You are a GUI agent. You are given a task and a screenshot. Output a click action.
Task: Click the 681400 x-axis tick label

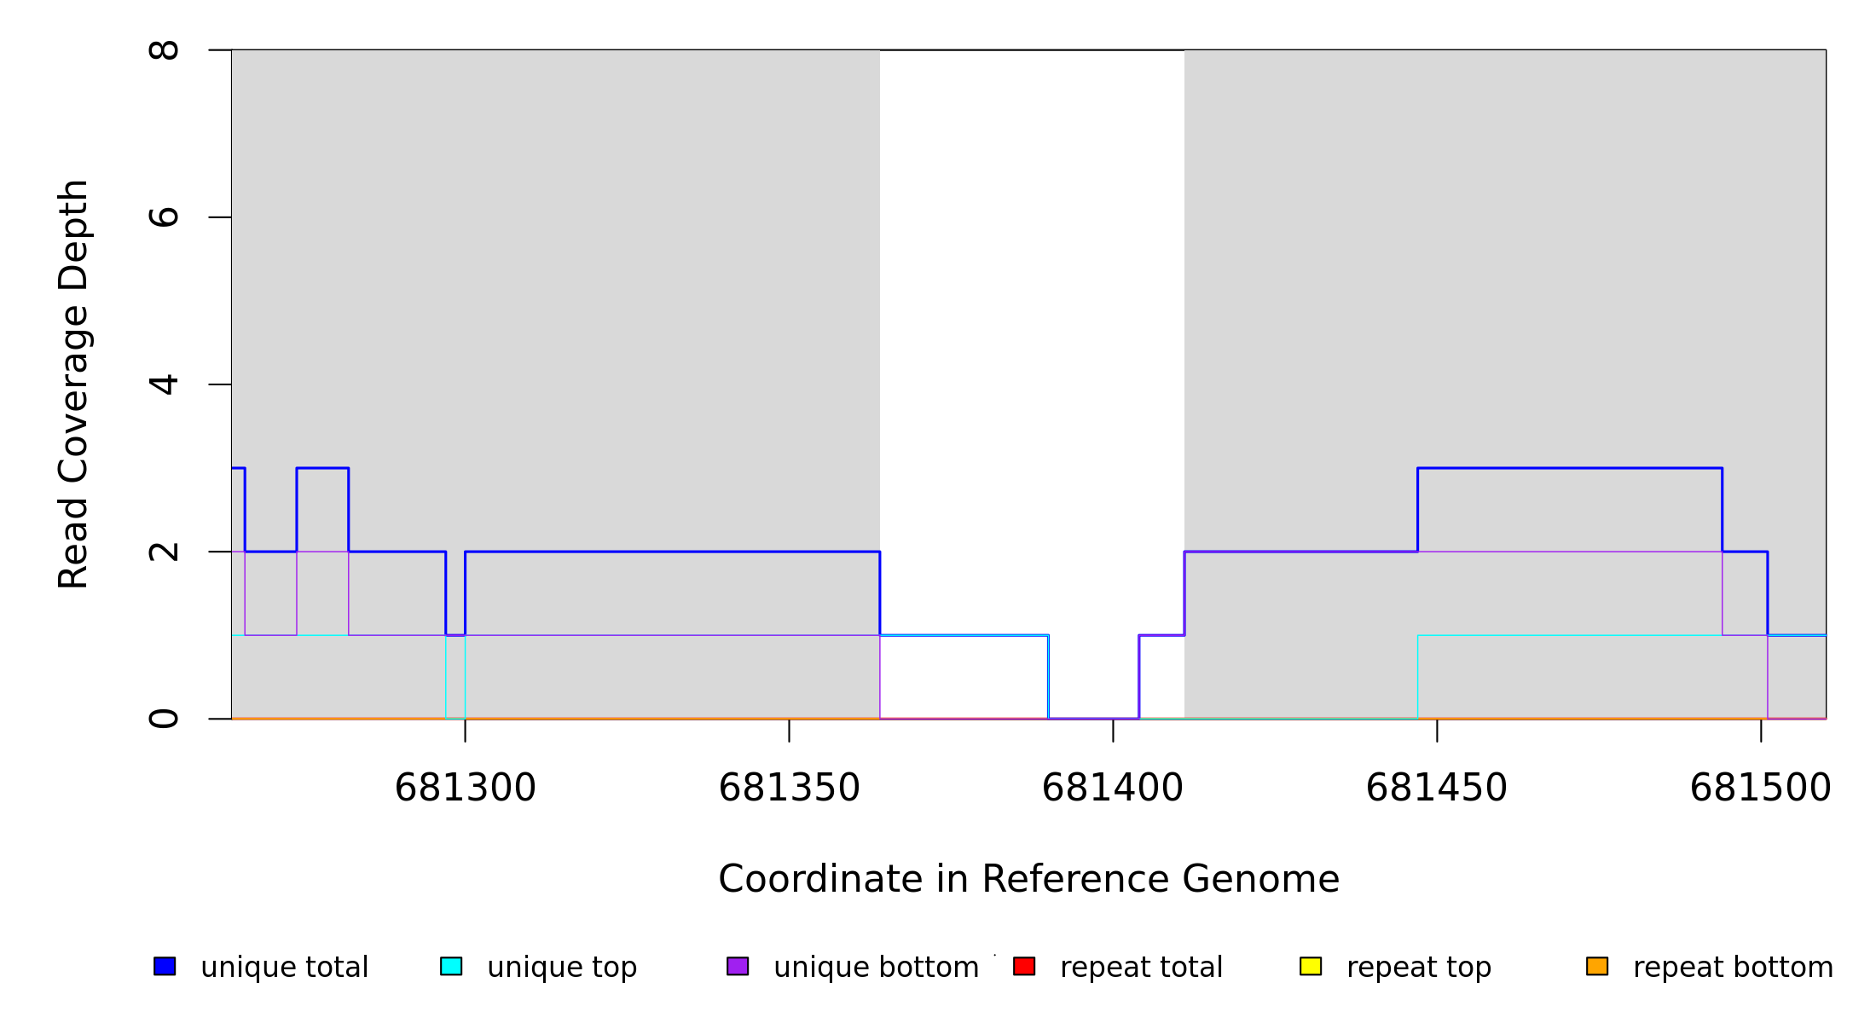[1113, 788]
